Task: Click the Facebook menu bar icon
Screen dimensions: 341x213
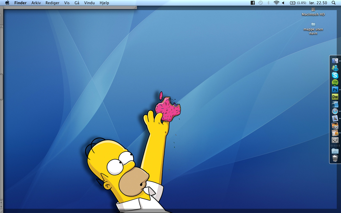Action: click(x=253, y=3)
